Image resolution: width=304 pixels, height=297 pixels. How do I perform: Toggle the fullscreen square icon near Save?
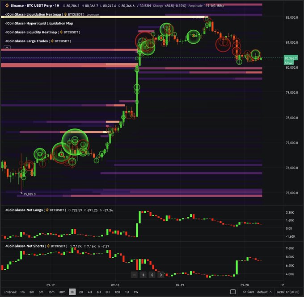point(233,292)
